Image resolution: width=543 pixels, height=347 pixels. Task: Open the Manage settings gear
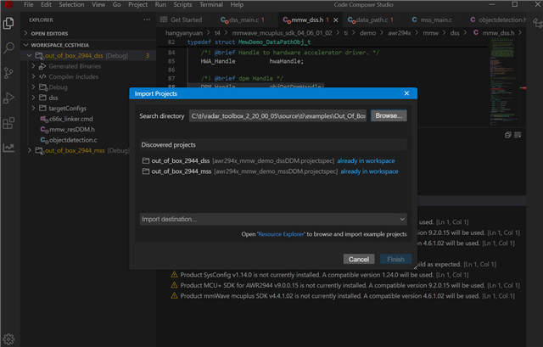8,339
